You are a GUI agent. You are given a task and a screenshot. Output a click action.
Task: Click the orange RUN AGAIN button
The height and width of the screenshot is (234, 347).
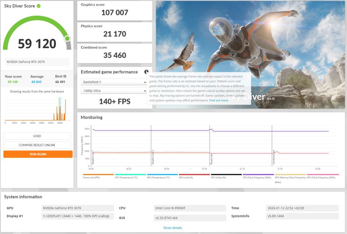click(x=38, y=154)
